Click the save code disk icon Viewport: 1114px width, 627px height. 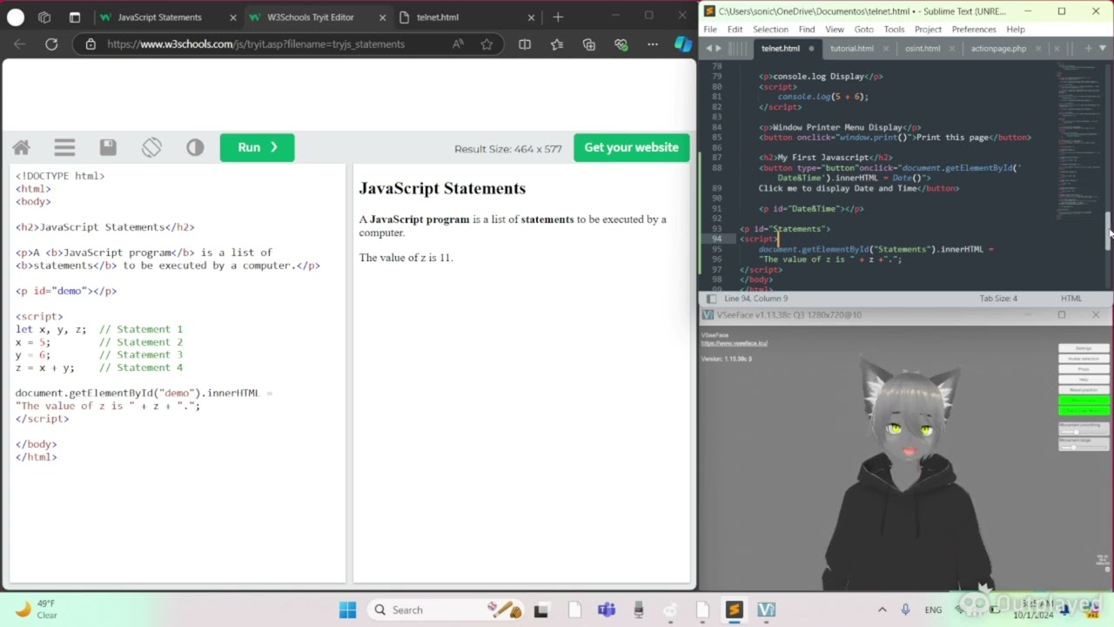[108, 147]
